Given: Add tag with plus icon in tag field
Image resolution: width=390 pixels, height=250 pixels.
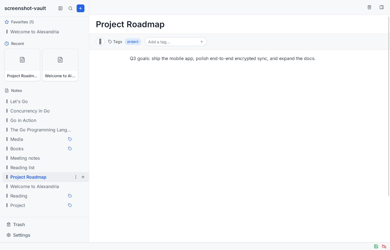Looking at the screenshot, I should pyautogui.click(x=202, y=42).
